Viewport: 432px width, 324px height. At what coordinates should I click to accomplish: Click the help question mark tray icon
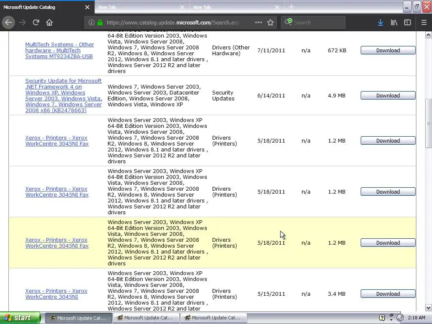pyautogui.click(x=382, y=318)
